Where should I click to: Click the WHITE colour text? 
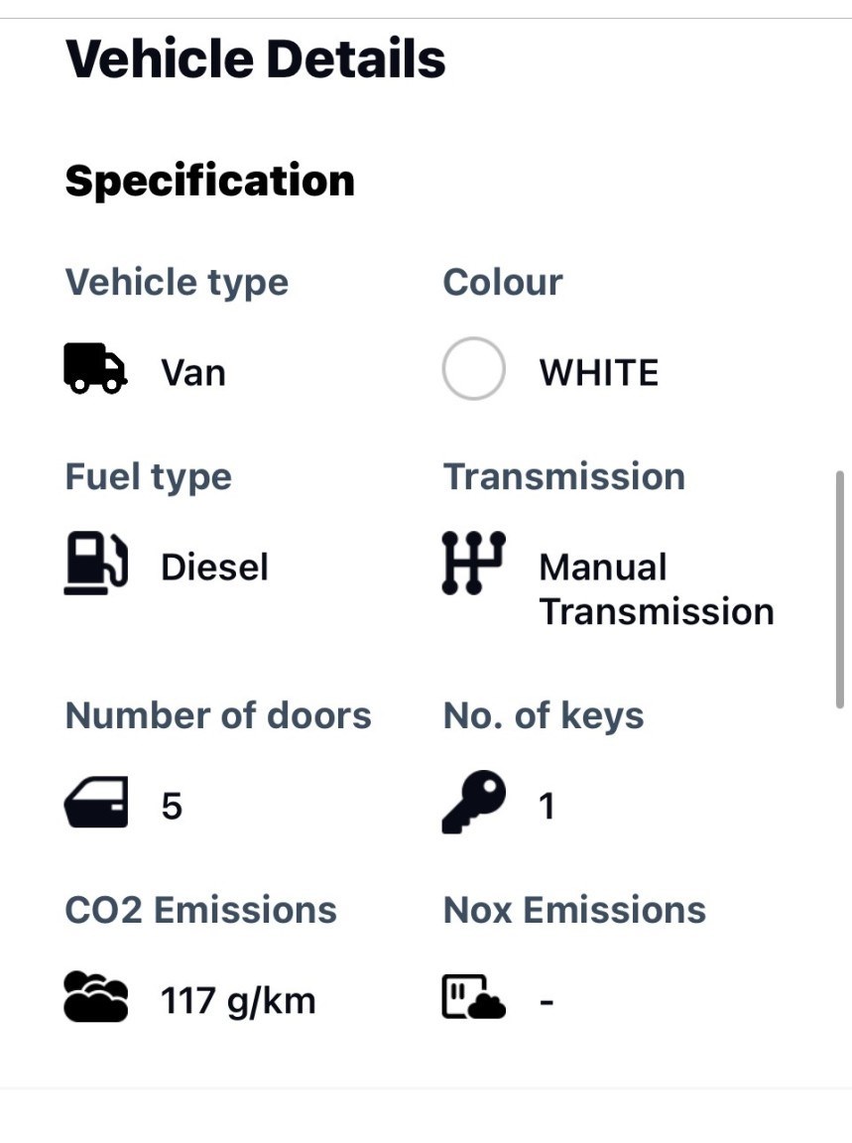(599, 373)
